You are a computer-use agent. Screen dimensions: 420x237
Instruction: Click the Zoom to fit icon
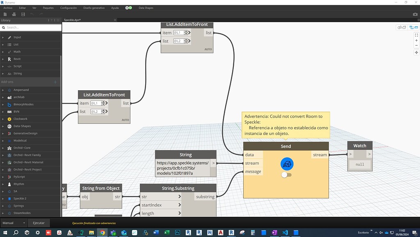[x=416, y=35]
